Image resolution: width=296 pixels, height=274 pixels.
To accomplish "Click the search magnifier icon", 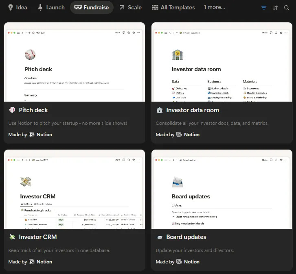I will pos(287,8).
